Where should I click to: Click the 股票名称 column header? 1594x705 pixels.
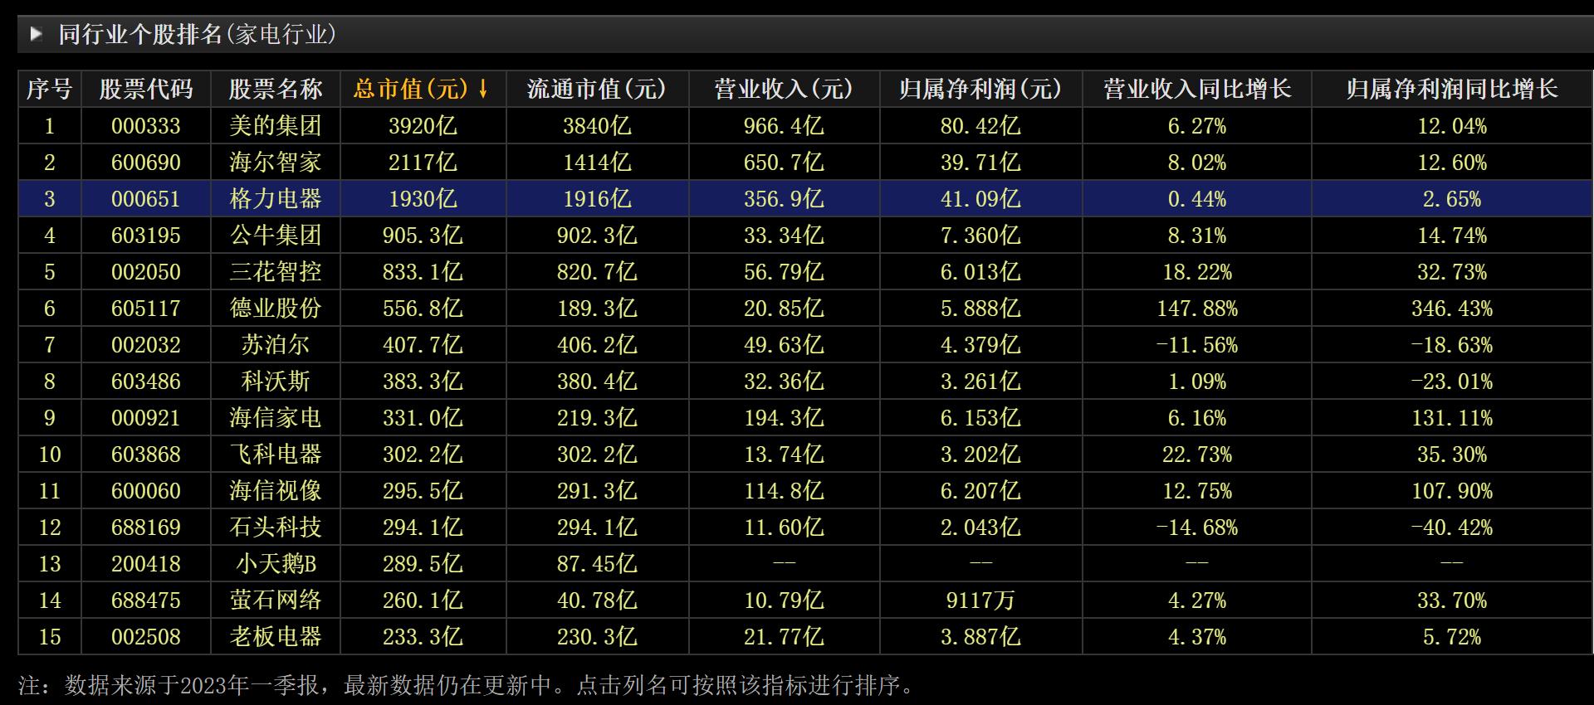point(276,89)
